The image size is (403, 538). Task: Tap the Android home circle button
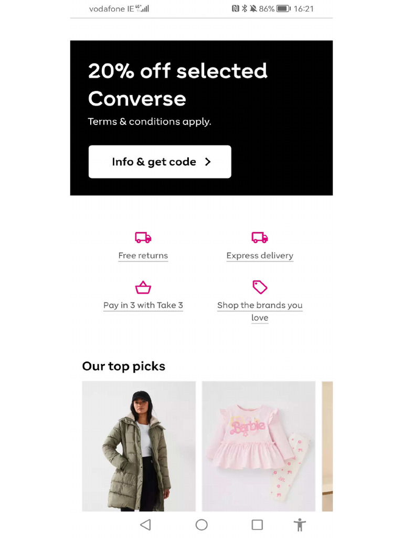[x=201, y=524]
